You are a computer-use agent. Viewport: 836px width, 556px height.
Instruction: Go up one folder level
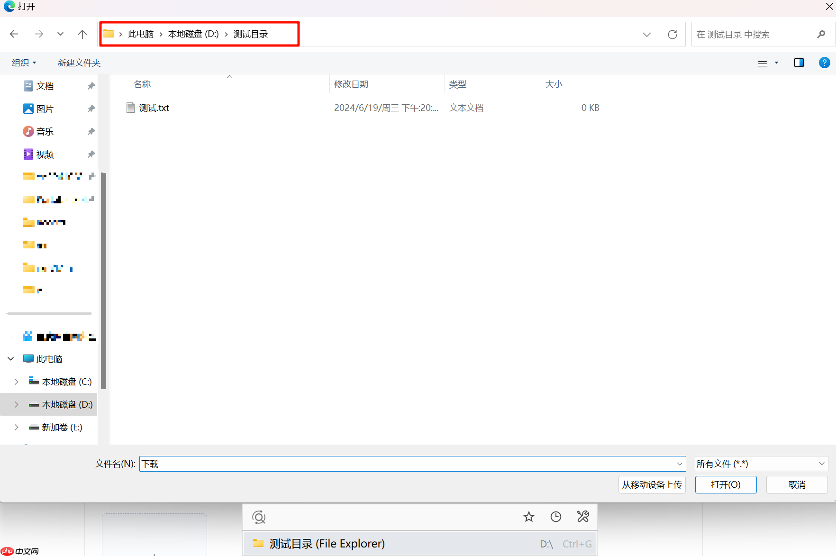pyautogui.click(x=82, y=34)
